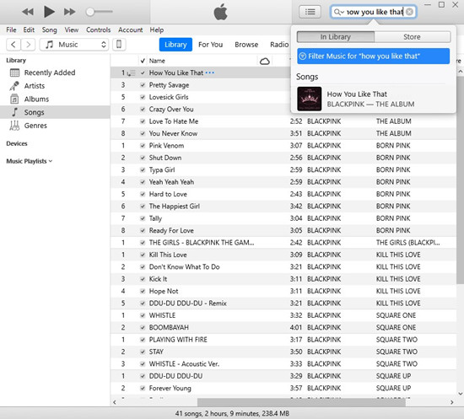Screen dimensions: 464x419
Task: Open the View menu
Action: coord(72,30)
